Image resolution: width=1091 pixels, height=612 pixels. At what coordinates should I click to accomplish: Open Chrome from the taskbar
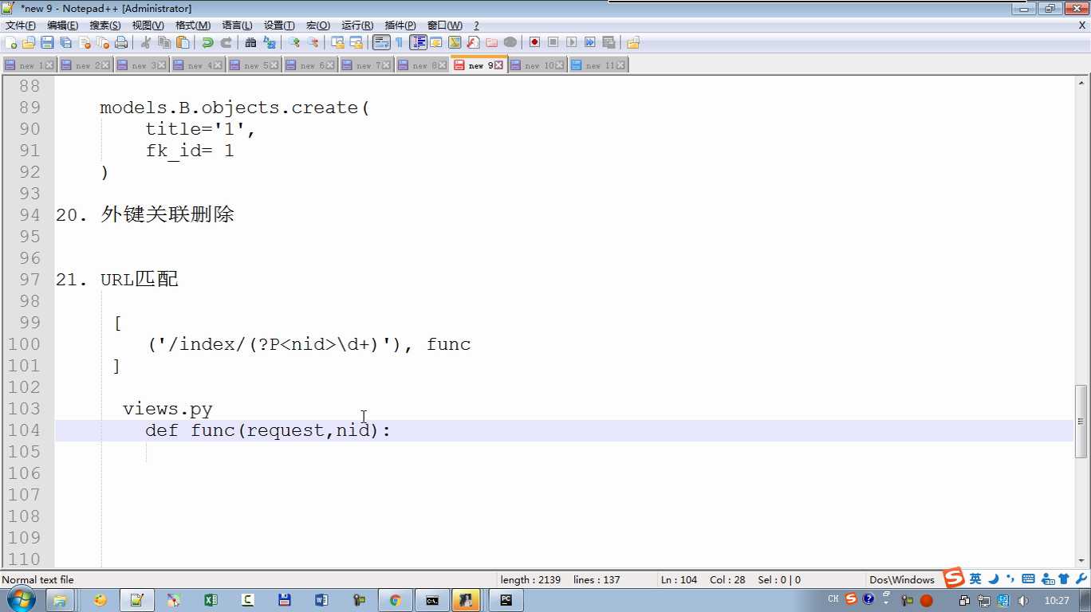pos(395,600)
